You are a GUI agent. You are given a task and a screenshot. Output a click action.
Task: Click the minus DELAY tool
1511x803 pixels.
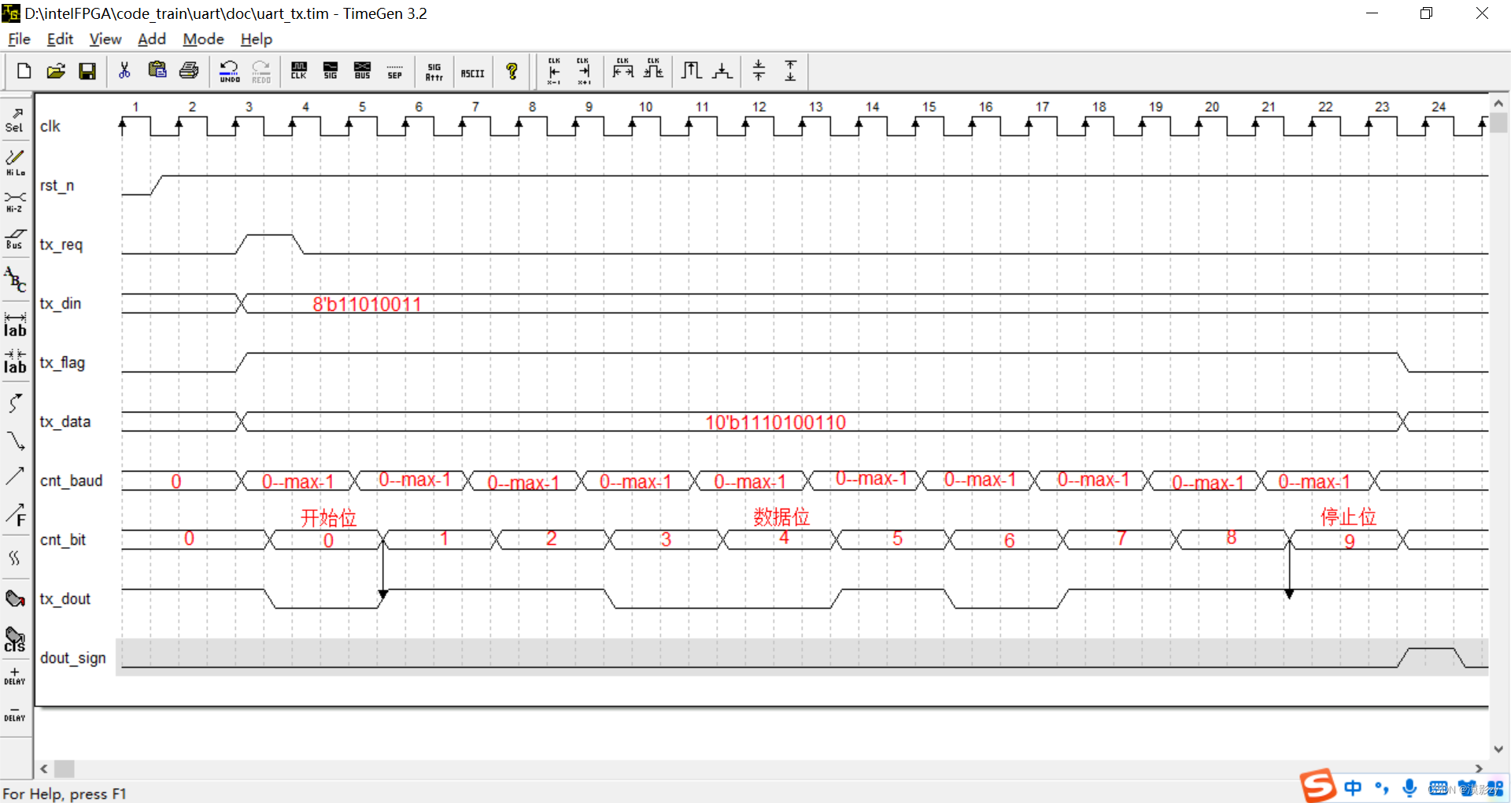point(15,715)
